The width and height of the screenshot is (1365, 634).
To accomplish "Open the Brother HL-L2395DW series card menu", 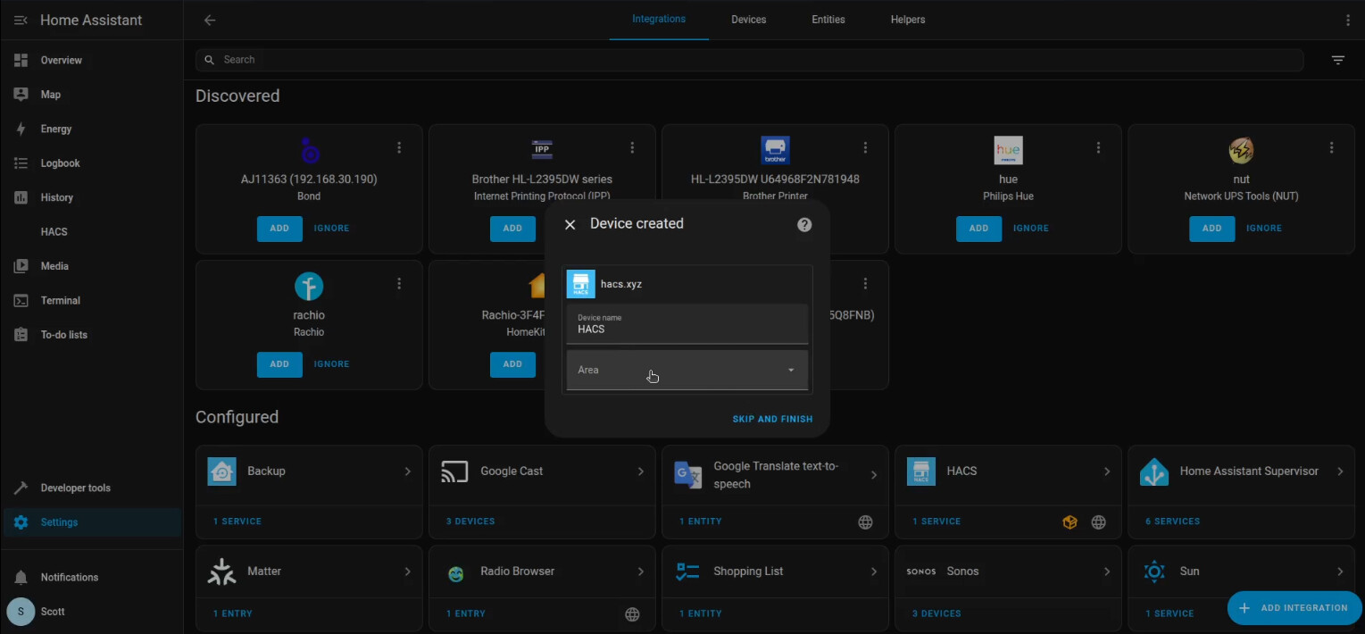I will pos(632,147).
